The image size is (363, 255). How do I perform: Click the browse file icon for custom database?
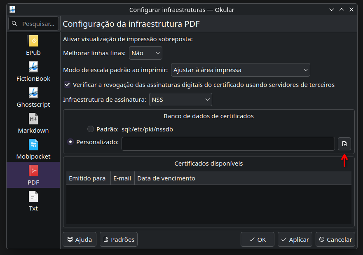coord(344,144)
